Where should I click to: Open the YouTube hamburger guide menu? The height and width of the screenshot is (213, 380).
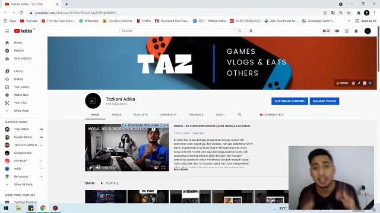(7, 31)
